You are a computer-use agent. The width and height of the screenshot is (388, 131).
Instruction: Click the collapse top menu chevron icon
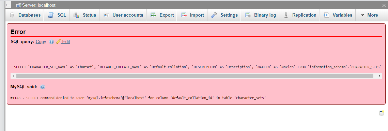[x=384, y=5]
